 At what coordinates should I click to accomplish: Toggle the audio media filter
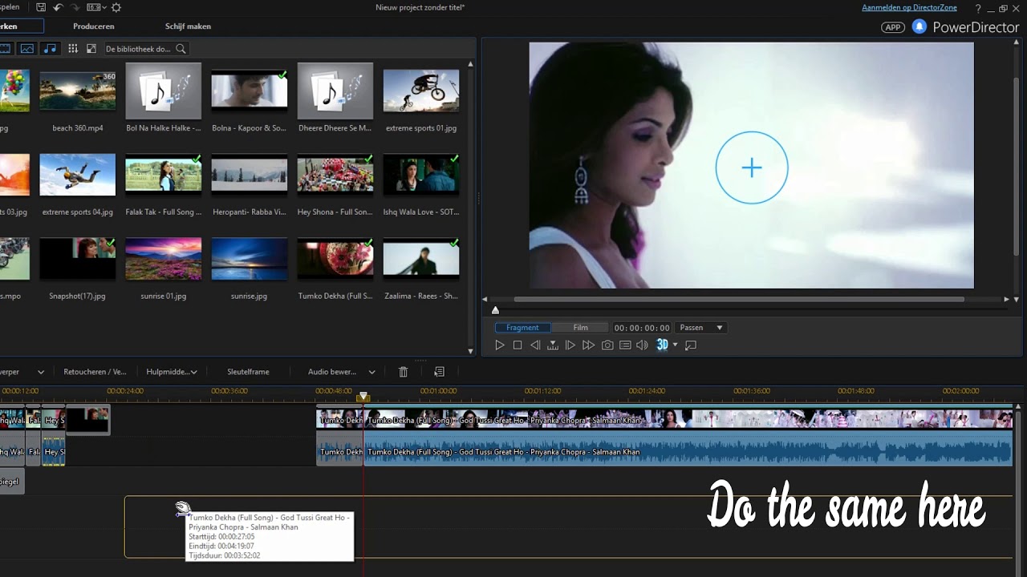[50, 49]
